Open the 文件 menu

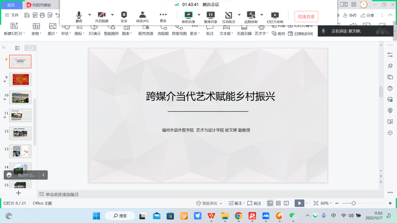(12, 15)
